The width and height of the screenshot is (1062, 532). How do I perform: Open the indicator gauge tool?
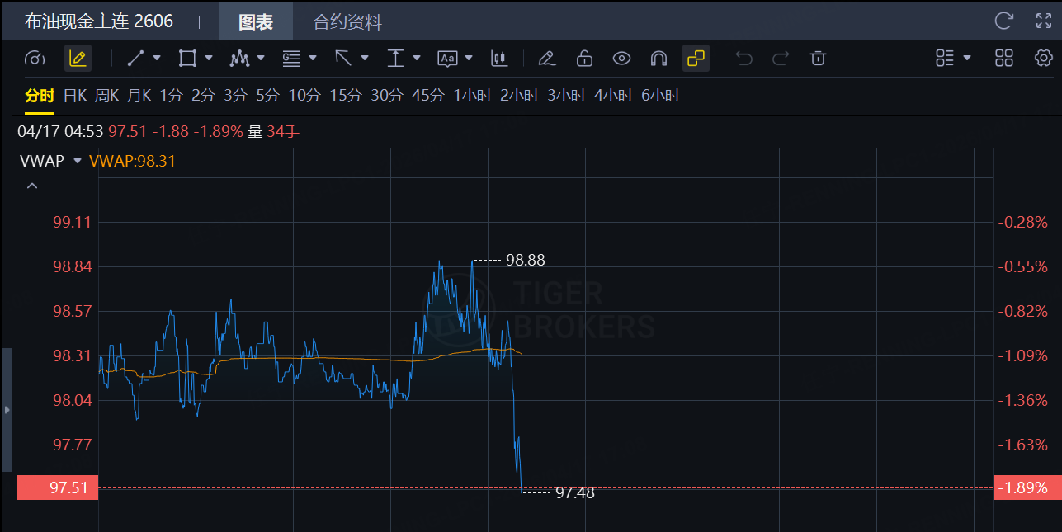tap(35, 59)
